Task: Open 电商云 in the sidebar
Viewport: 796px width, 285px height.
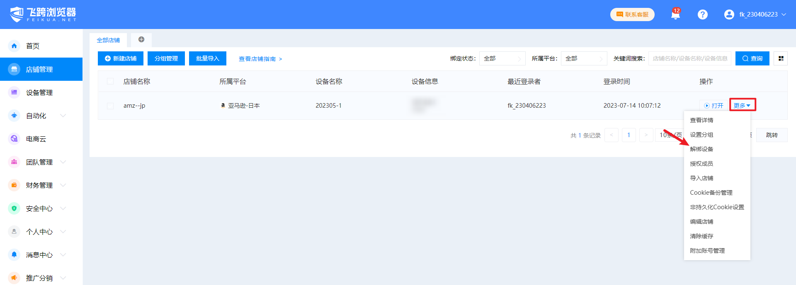Action: tap(36, 139)
